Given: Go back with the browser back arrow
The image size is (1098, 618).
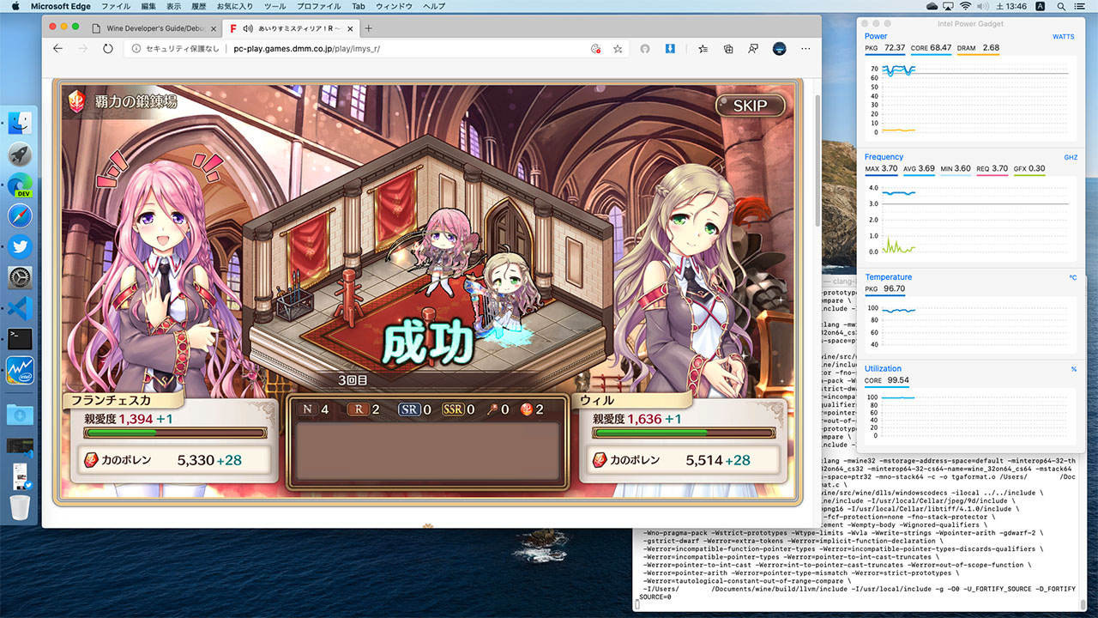Looking at the screenshot, I should (x=57, y=49).
